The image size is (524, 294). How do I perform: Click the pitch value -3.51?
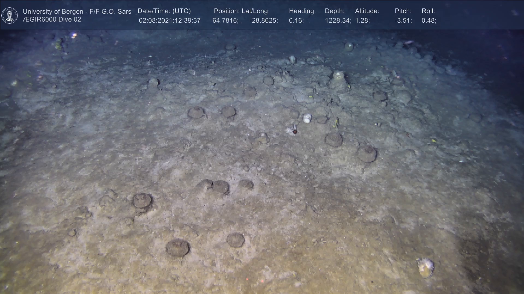click(x=403, y=21)
